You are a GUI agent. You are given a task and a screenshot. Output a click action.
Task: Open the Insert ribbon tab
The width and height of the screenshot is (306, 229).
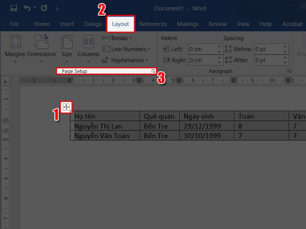pos(67,24)
